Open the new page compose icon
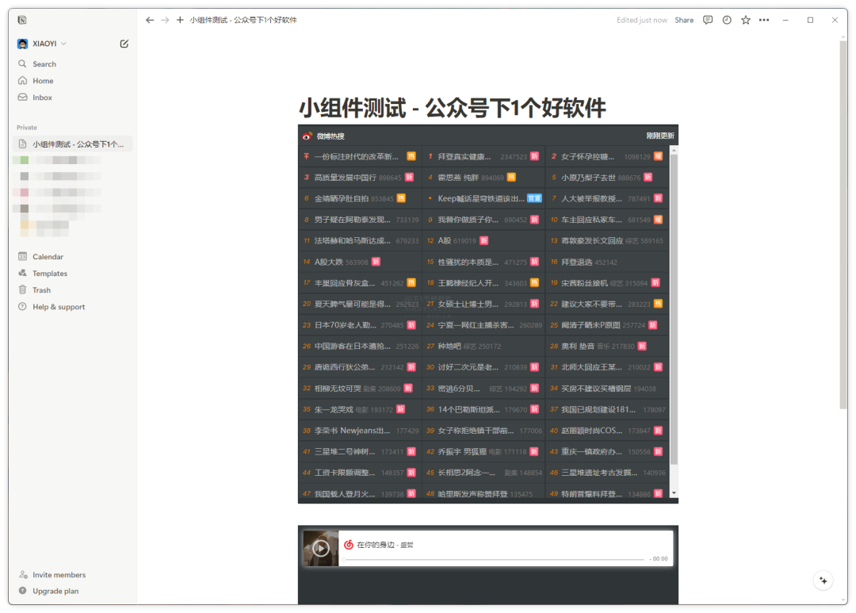Viewport: 856px width, 613px height. (x=124, y=44)
